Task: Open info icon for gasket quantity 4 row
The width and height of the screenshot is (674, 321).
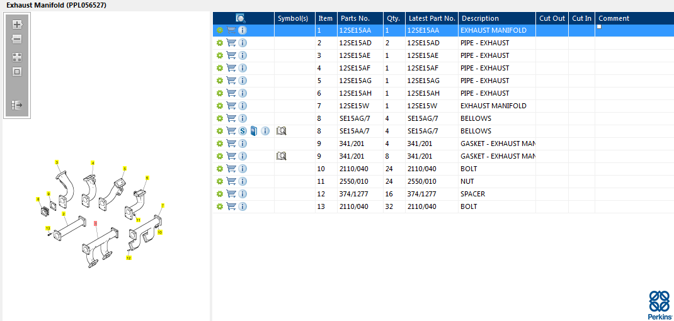Action: point(243,143)
